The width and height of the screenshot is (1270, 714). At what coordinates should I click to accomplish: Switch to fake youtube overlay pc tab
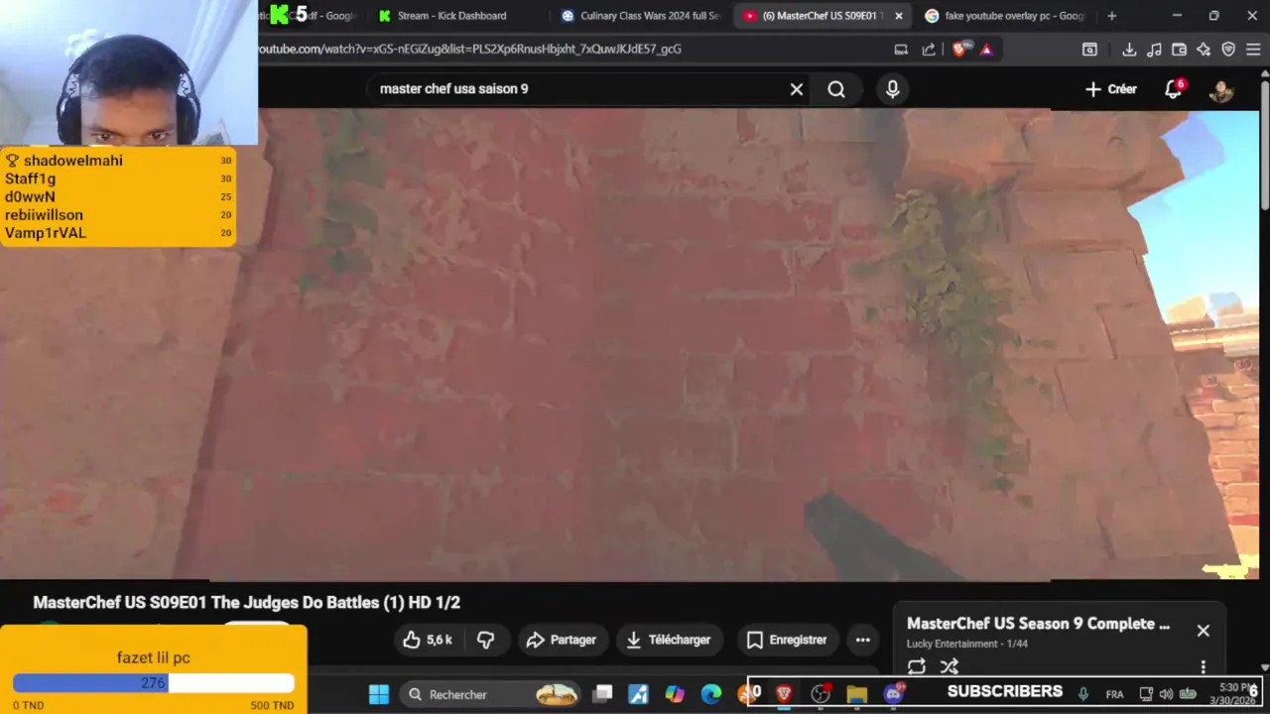point(1005,16)
